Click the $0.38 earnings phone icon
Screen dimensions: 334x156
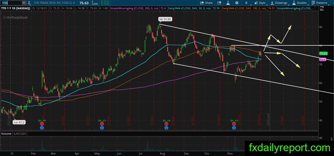42,124
